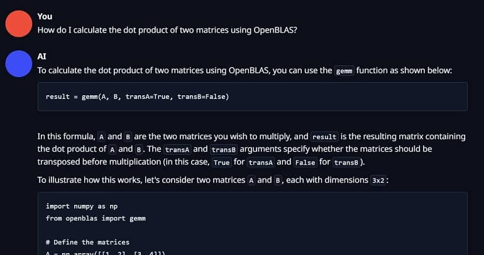The height and width of the screenshot is (255, 484).
Task: Click the inline "result" code tag
Action: coord(324,137)
